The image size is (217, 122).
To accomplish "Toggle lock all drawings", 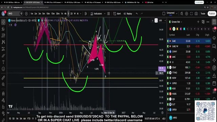I will coord(3,107).
